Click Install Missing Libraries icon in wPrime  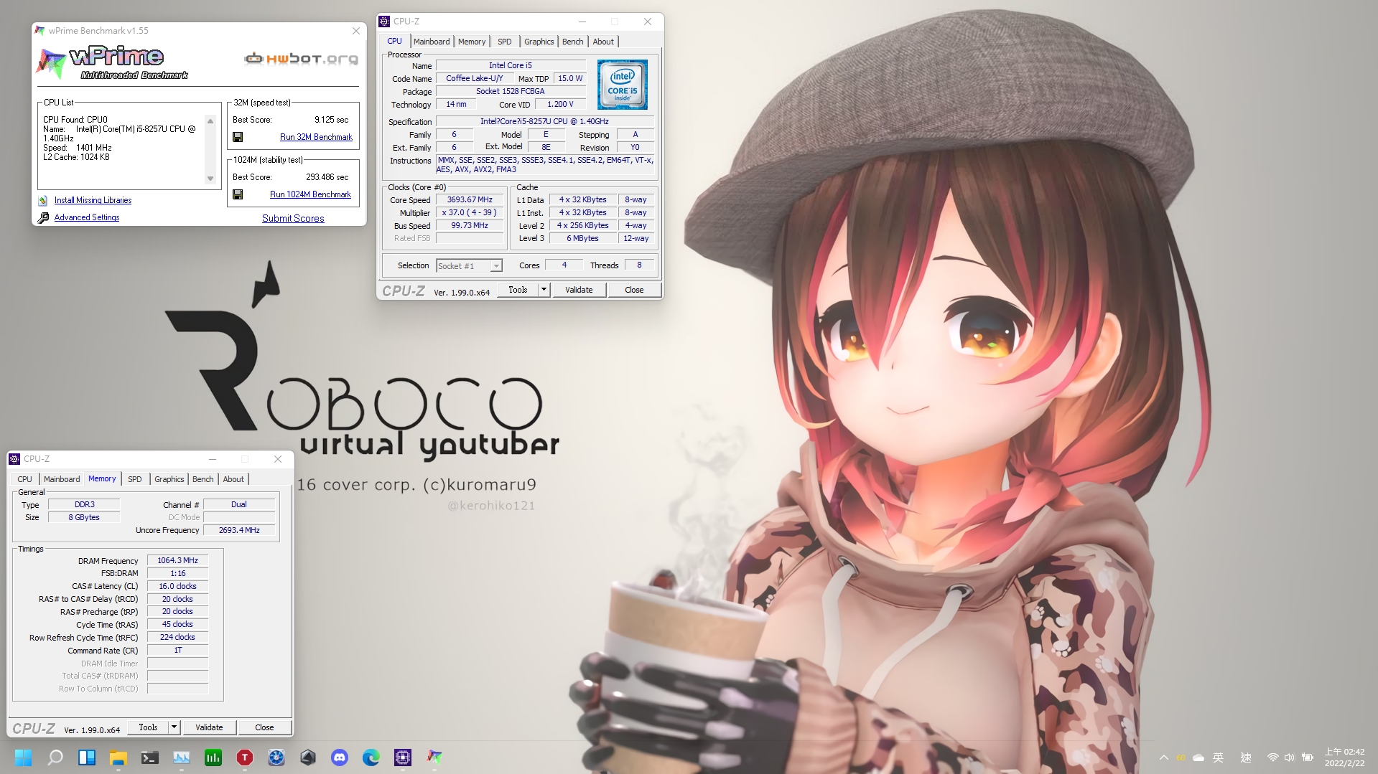pyautogui.click(x=43, y=201)
